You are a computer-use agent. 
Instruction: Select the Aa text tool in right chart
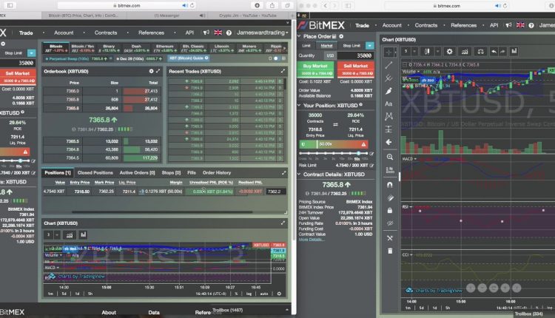click(388, 104)
